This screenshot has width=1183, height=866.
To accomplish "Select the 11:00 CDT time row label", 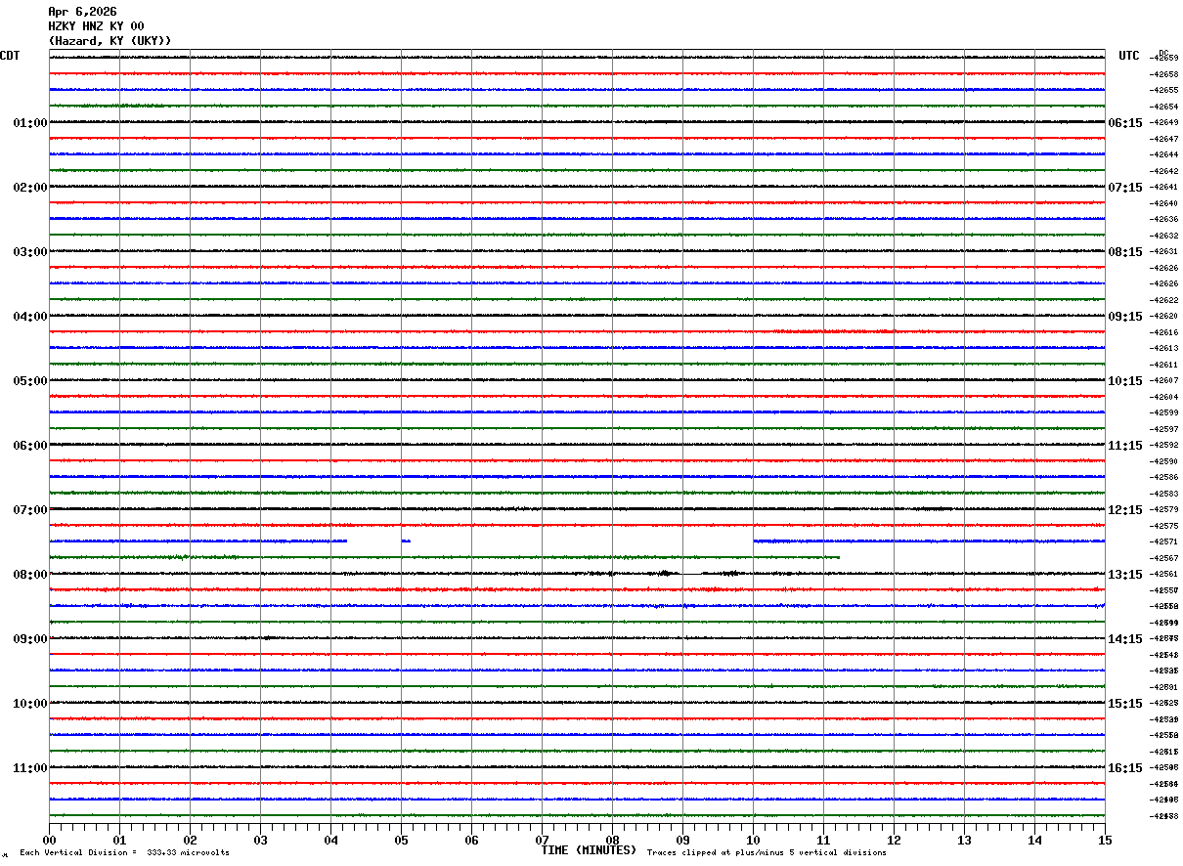I will click(x=29, y=768).
